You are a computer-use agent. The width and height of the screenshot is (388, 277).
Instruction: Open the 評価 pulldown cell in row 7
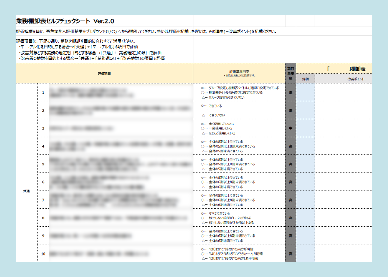coord(305,200)
